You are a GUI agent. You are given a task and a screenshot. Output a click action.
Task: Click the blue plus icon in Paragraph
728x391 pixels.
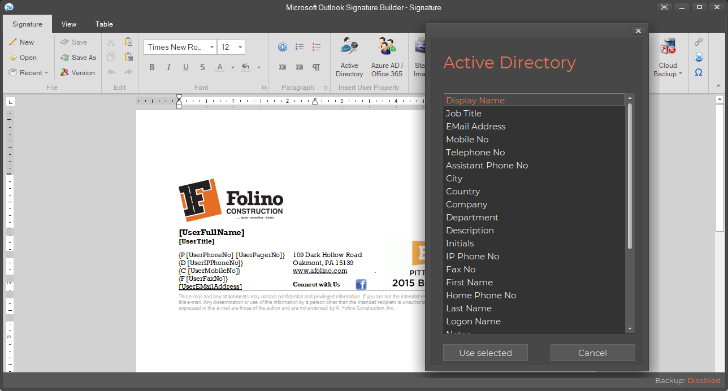tap(283, 47)
